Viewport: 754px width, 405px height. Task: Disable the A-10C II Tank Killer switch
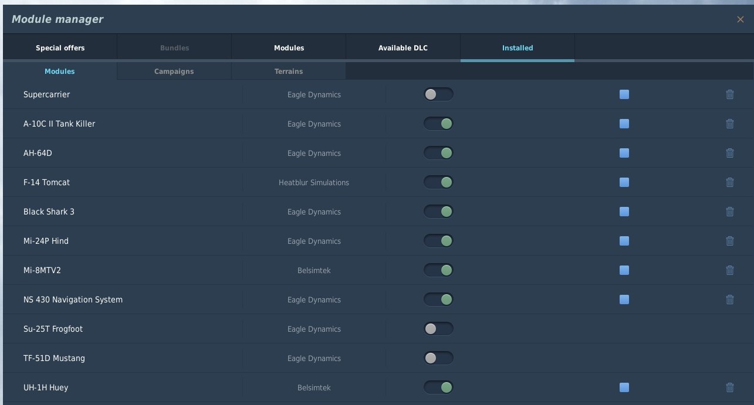438,124
